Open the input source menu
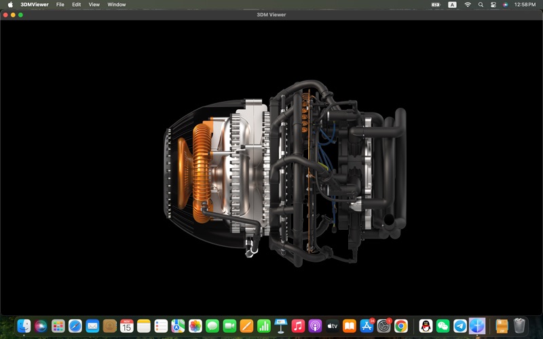543x339 pixels. [452, 4]
